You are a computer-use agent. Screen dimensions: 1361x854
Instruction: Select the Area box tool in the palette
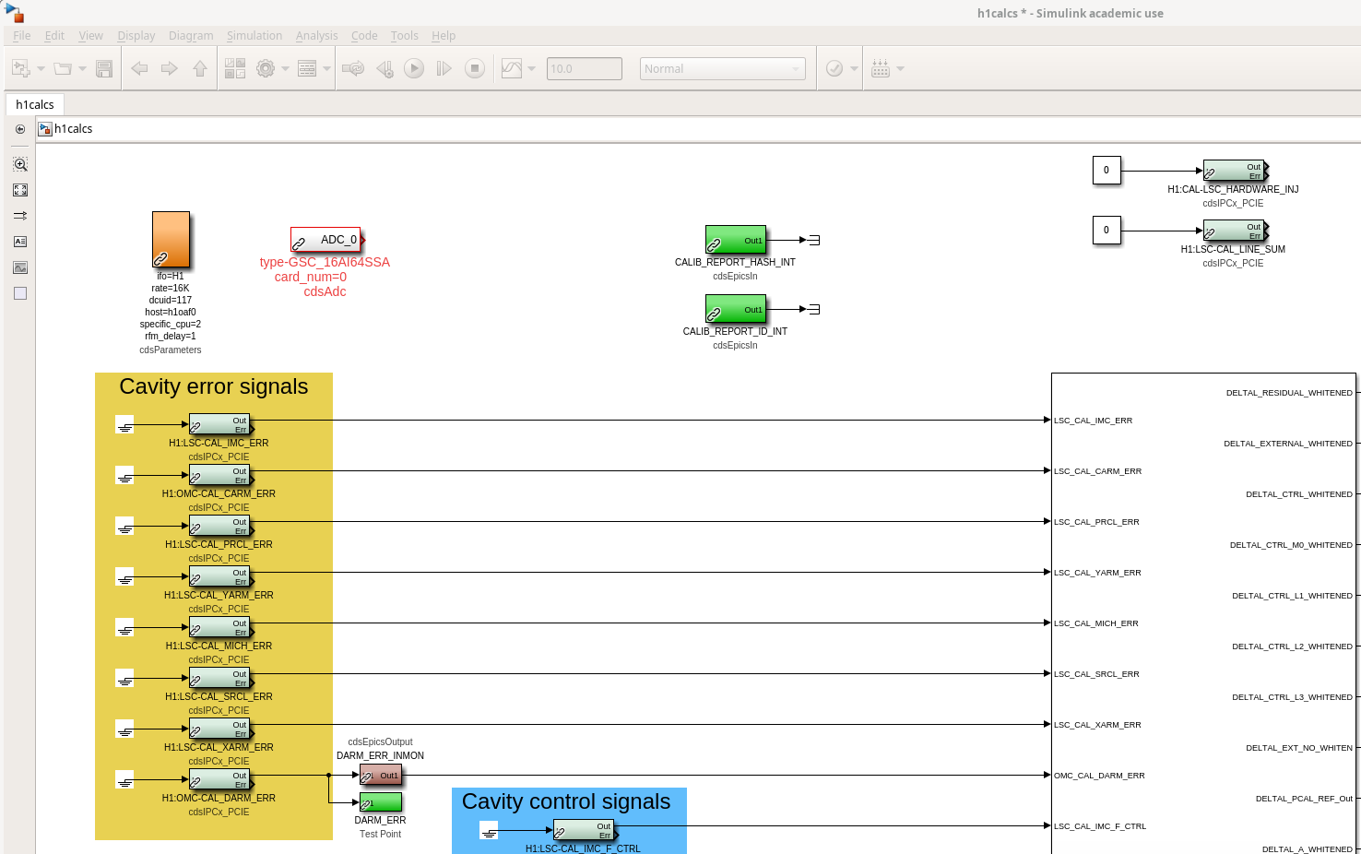(20, 293)
